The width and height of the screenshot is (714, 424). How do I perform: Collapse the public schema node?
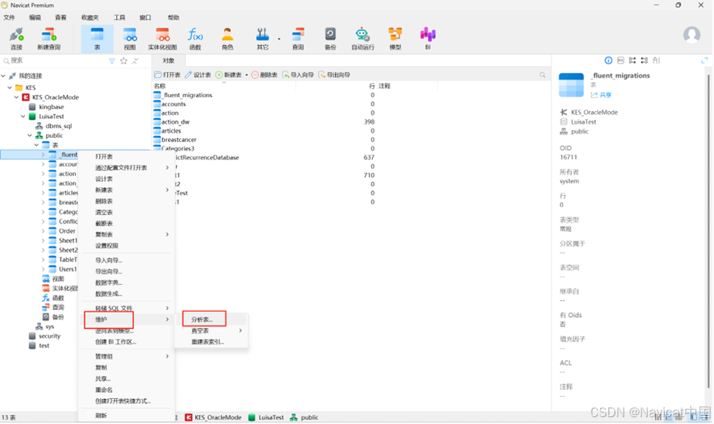pos(30,135)
